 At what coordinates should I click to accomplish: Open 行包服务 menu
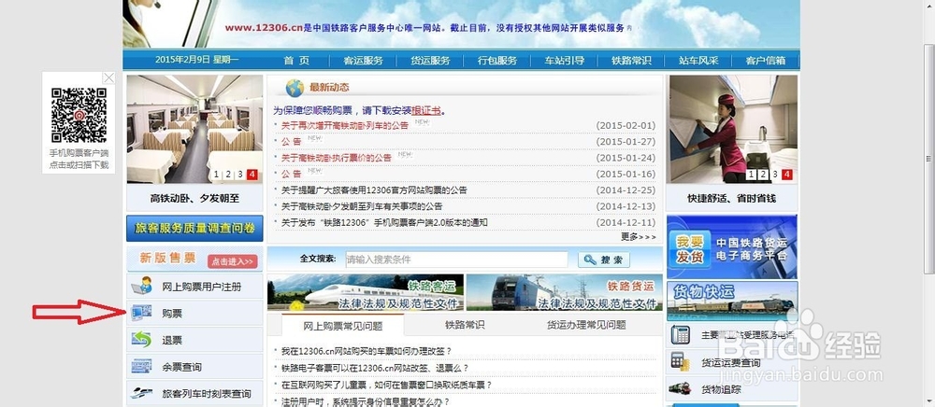click(497, 60)
